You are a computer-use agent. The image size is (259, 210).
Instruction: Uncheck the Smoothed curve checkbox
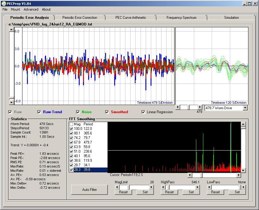click(107, 112)
